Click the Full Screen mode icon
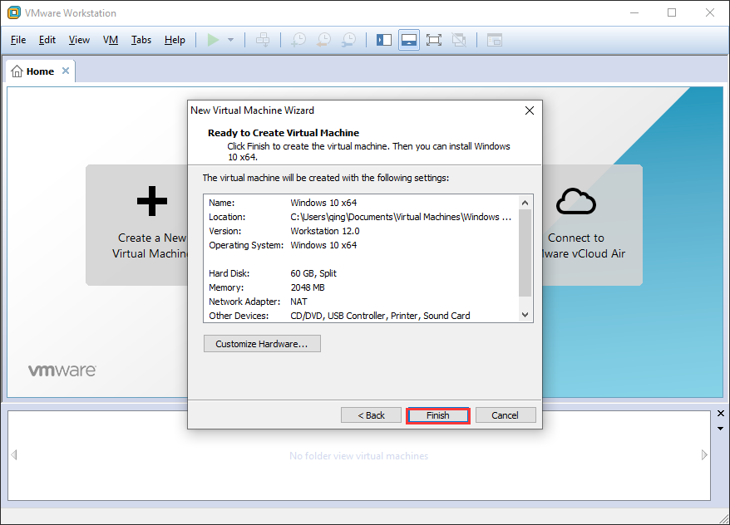The height and width of the screenshot is (525, 730). pos(434,40)
